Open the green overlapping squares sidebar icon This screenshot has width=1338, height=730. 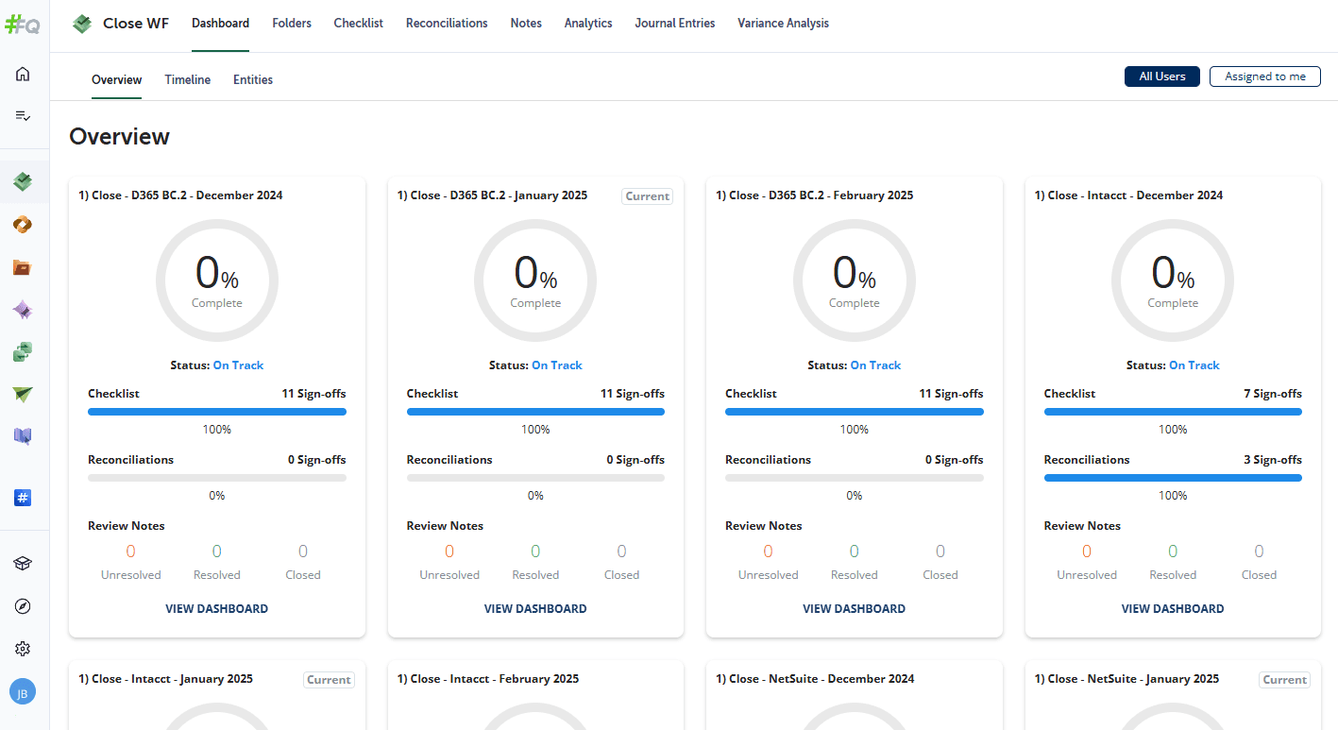[24, 352]
